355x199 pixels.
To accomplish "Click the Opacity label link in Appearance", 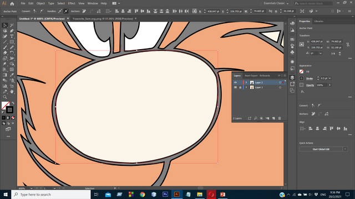I will point(310,85).
